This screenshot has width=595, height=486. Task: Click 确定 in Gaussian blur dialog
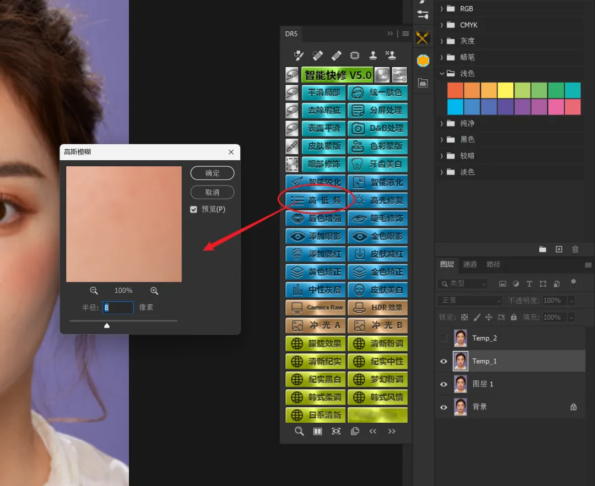pyautogui.click(x=212, y=173)
